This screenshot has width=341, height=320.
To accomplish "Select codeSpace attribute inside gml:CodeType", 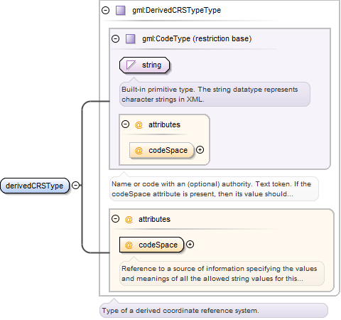I will [x=161, y=150].
